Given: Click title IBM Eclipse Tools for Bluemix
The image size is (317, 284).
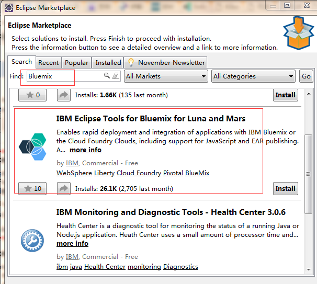Looking at the screenshot, I should [151, 118].
